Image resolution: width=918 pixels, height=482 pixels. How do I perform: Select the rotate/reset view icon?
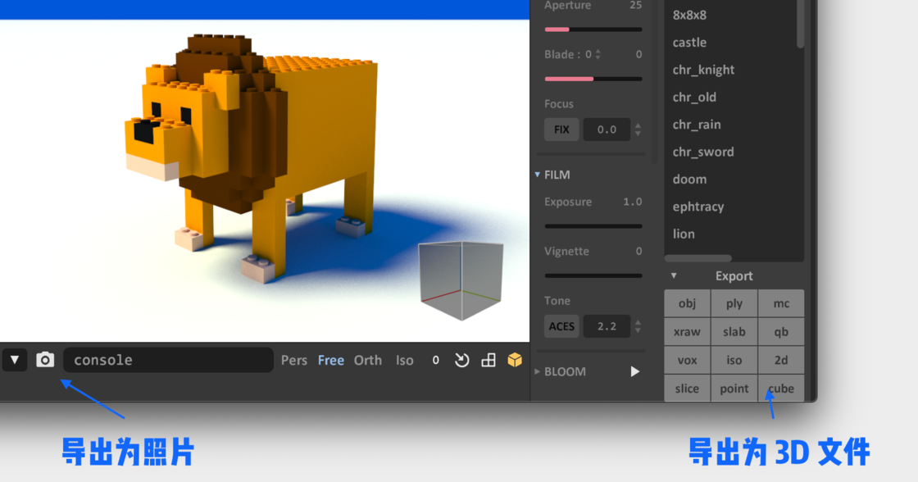pos(461,360)
